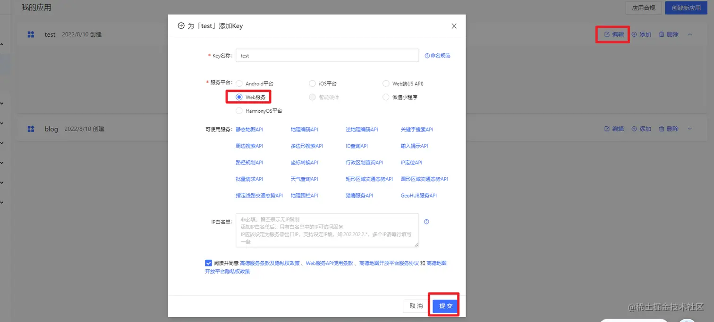Select the Android平台 radio option
The image size is (714, 322).
pyautogui.click(x=239, y=83)
